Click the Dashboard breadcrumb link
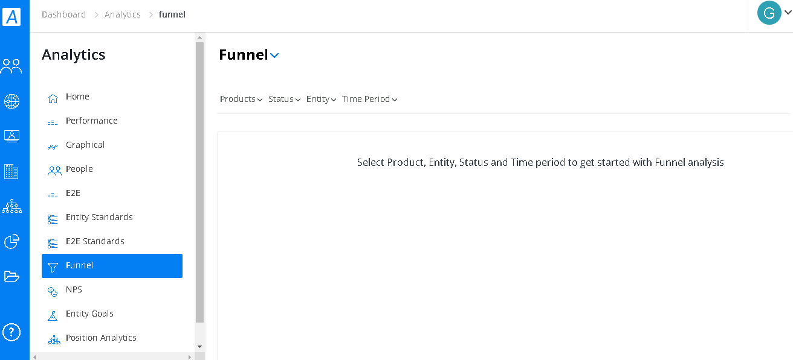The image size is (793, 360). 63,14
